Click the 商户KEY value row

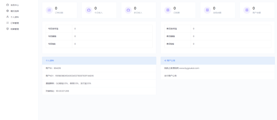coord(99,76)
